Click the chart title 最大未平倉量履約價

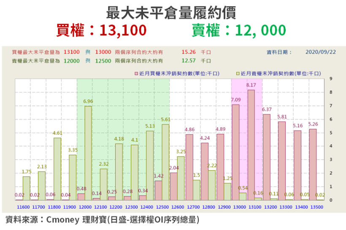(171, 13)
